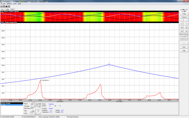Switch graph type to Log
The image size is (189, 118).
pyautogui.click(x=33, y=111)
